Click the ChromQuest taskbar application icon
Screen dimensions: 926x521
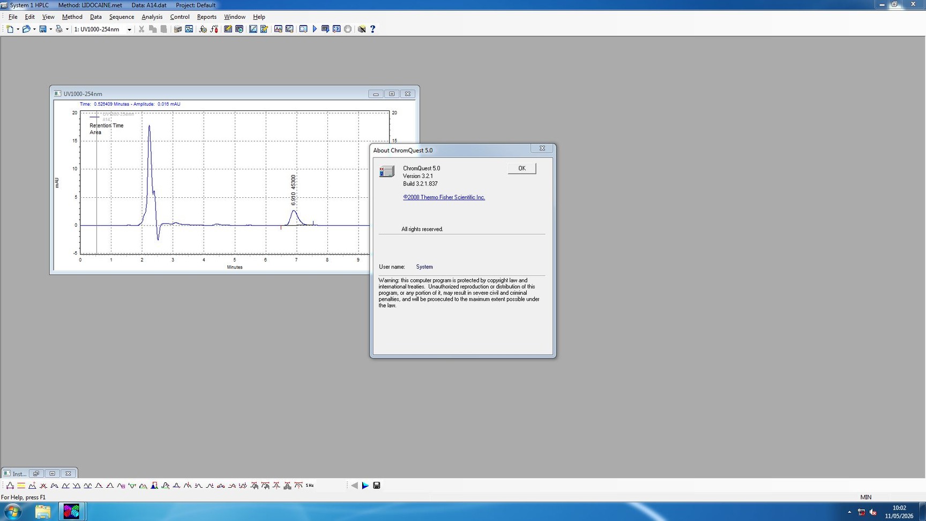pyautogui.click(x=71, y=512)
